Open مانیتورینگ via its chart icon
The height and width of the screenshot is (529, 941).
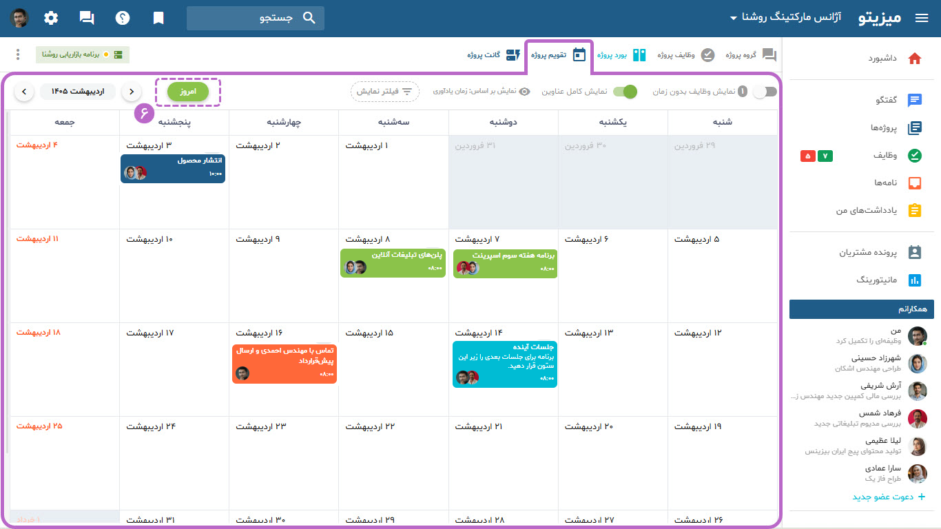click(915, 280)
